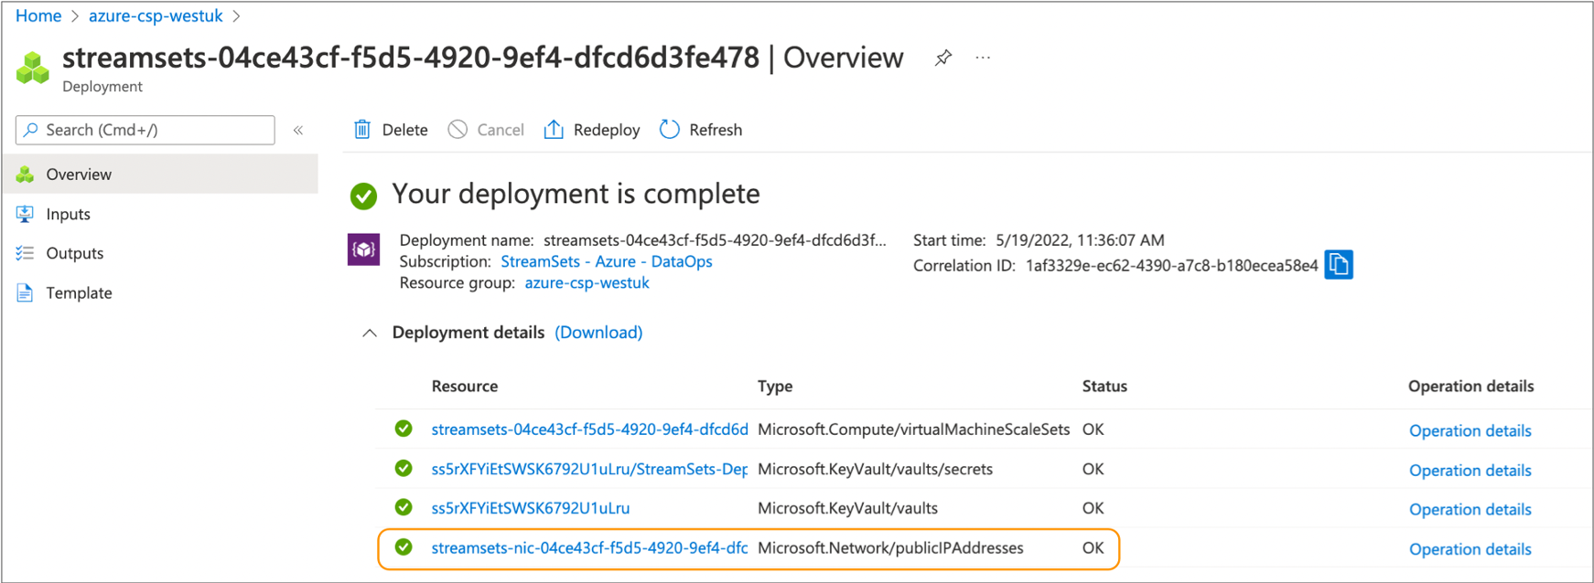
Task: Click the Operation details column header
Action: (1470, 386)
